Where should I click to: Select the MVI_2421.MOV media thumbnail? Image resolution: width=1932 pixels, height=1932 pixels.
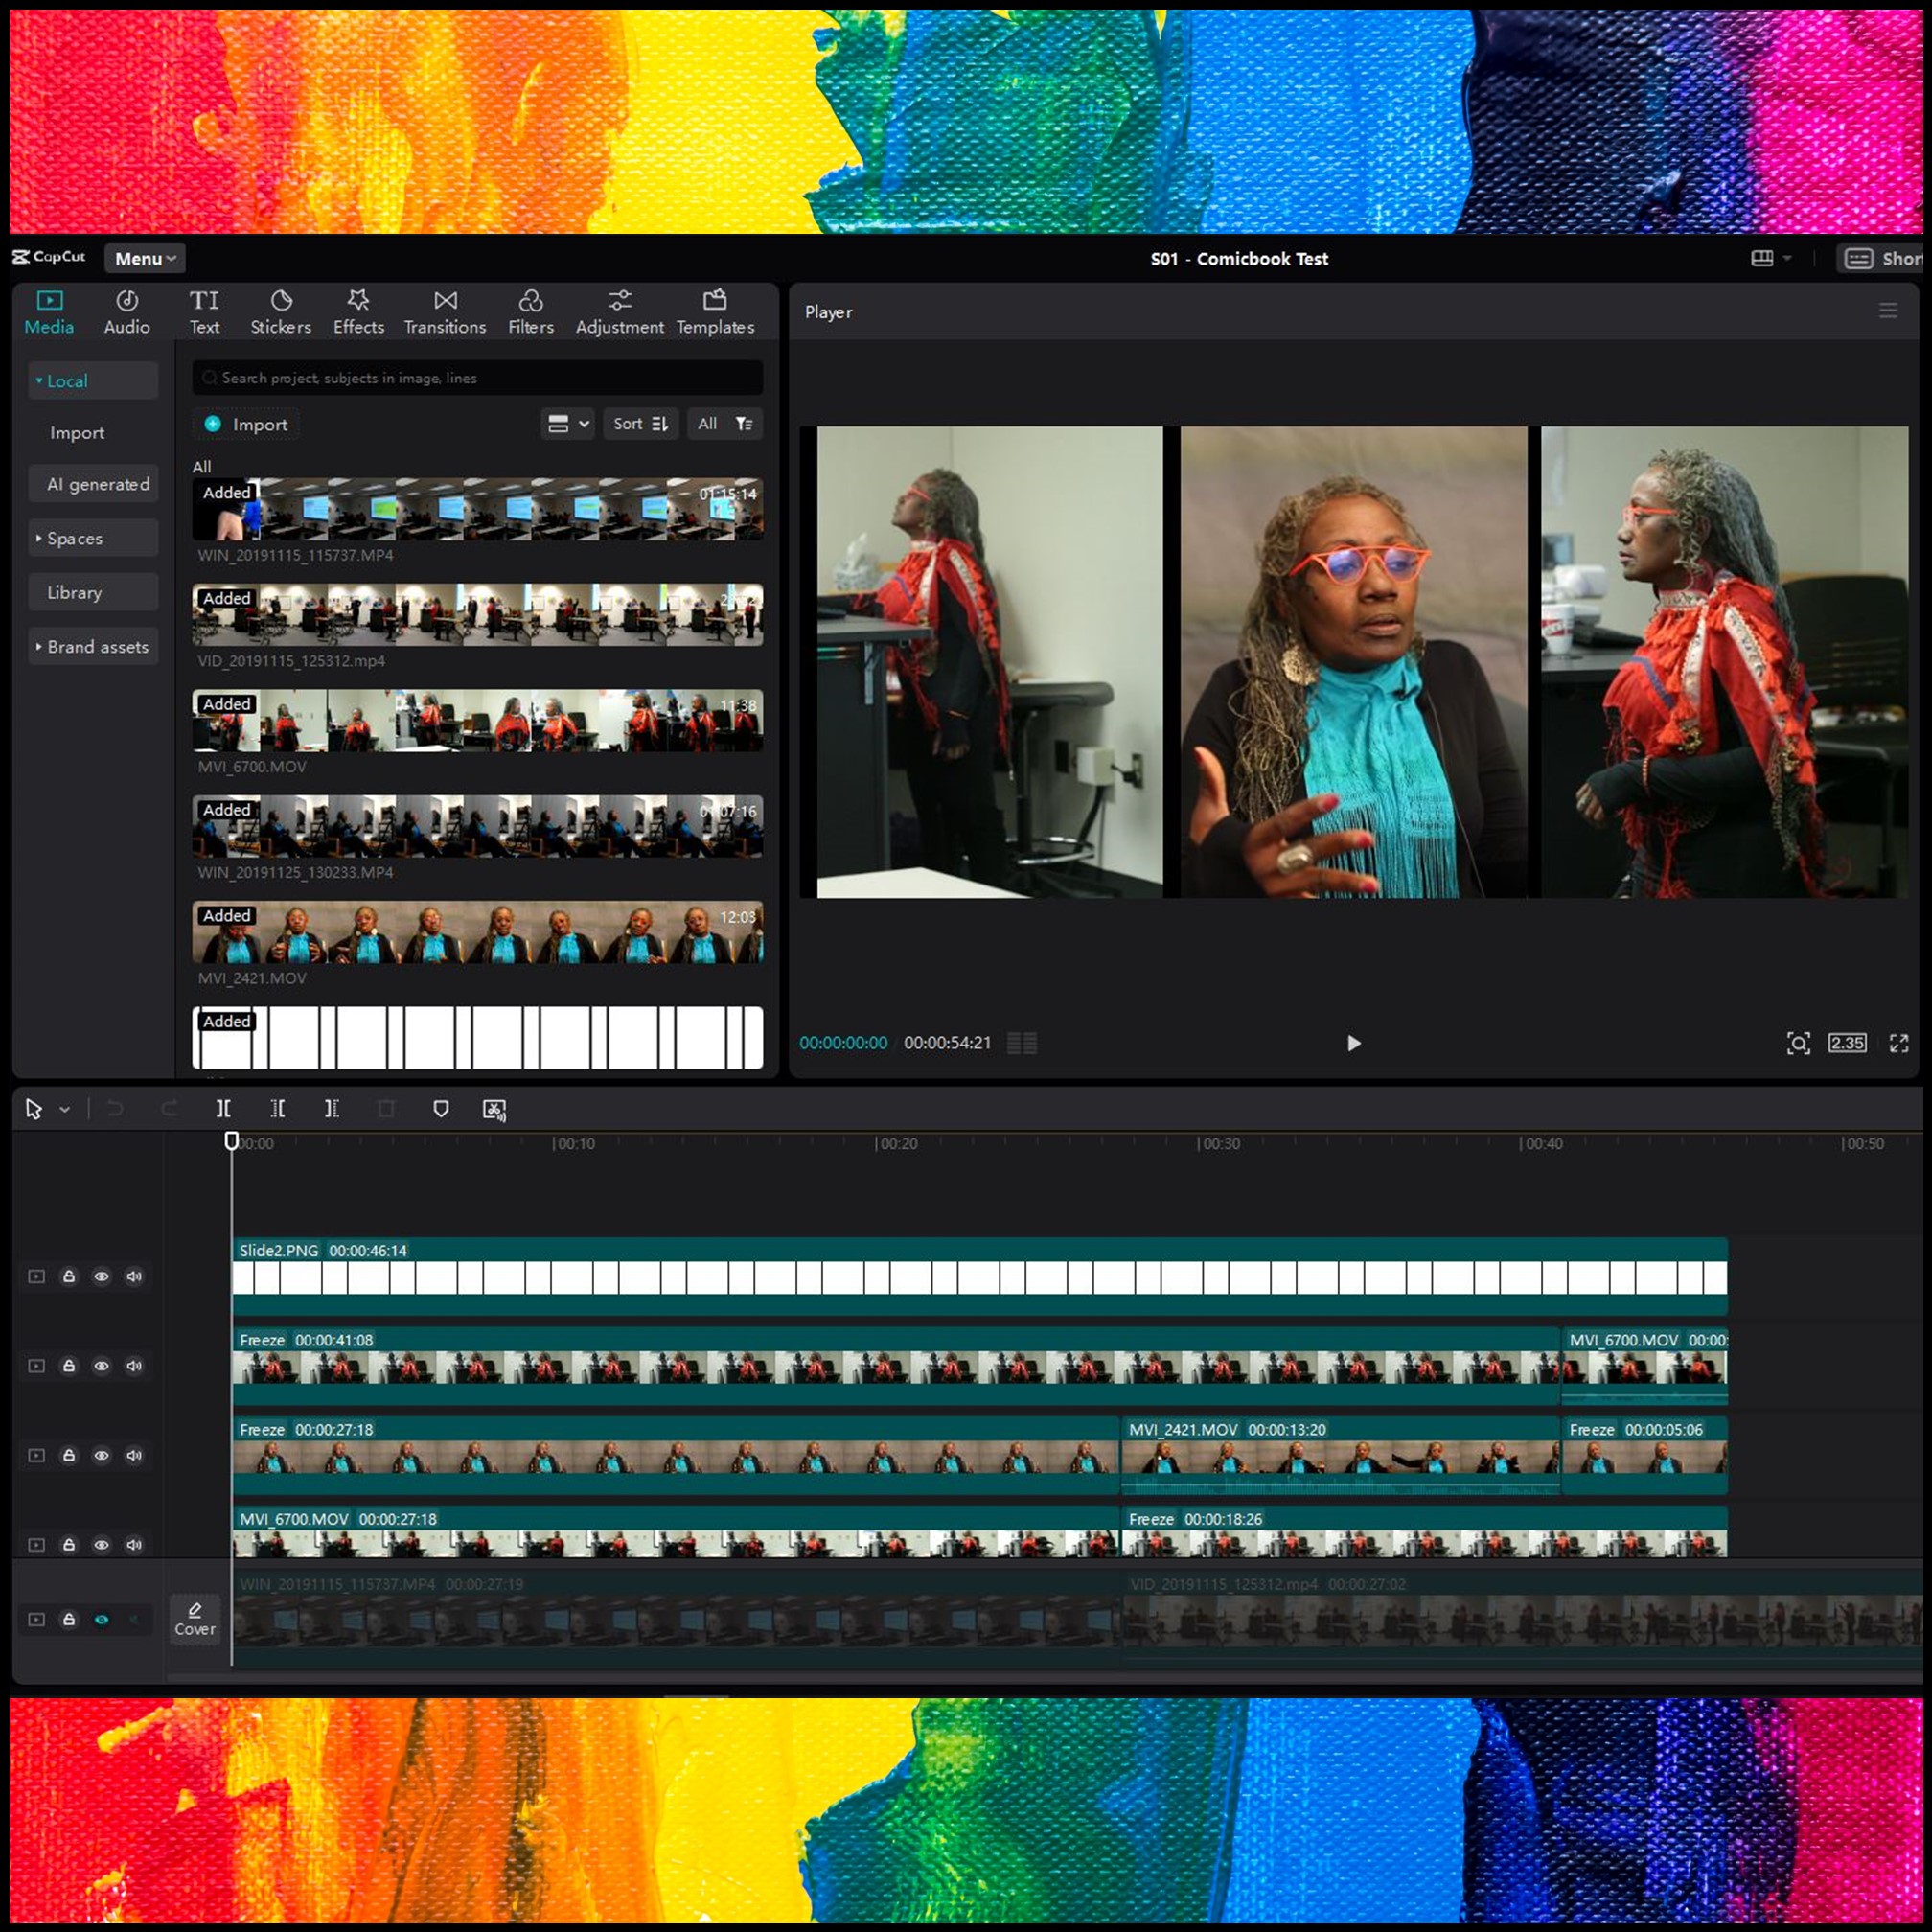[x=477, y=932]
